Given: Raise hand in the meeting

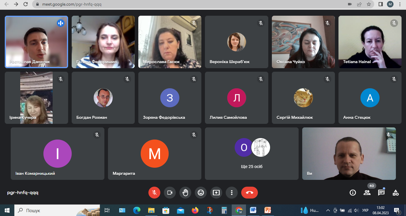Looking at the screenshot, I should (x=185, y=193).
